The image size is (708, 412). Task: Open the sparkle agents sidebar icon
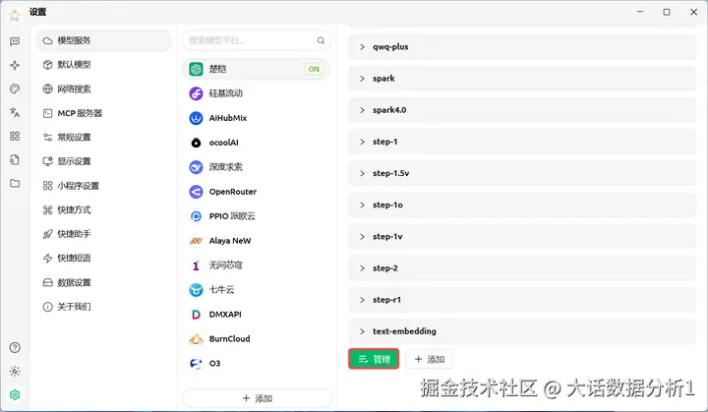click(15, 65)
